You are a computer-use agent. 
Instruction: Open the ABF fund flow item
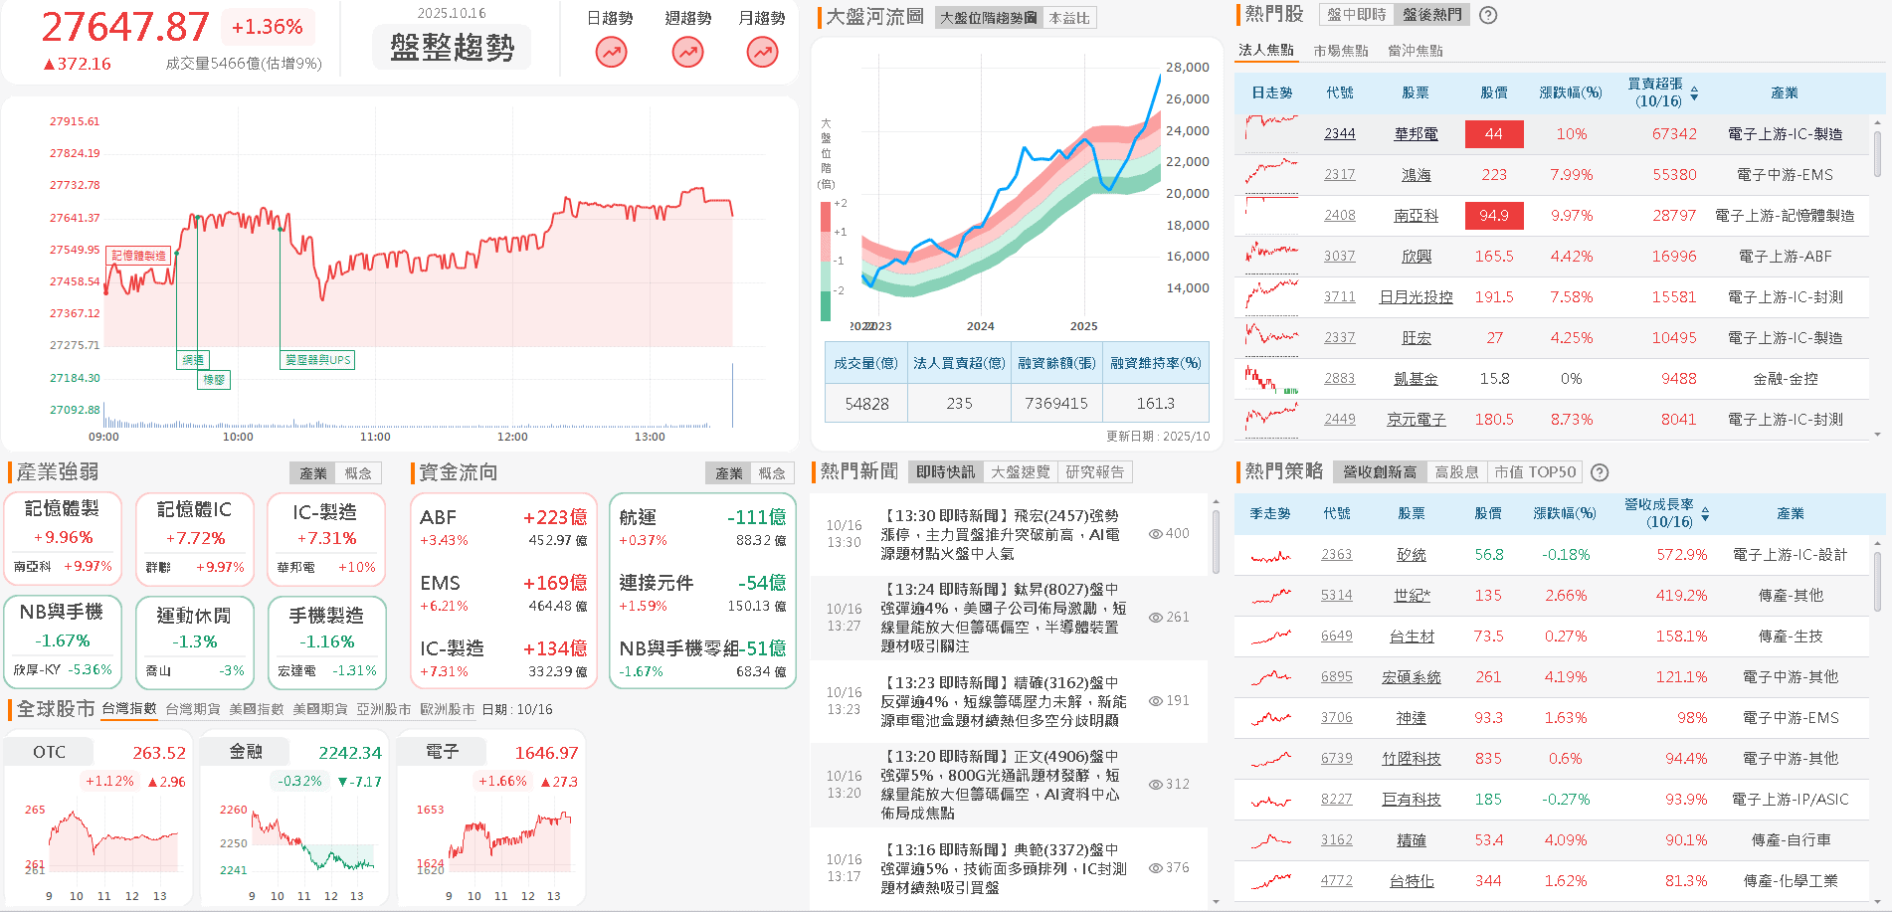pos(503,527)
